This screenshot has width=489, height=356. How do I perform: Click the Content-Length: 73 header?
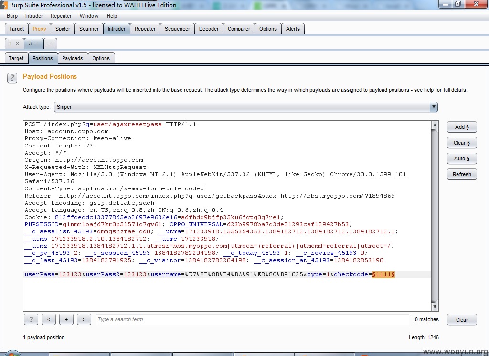(59, 146)
